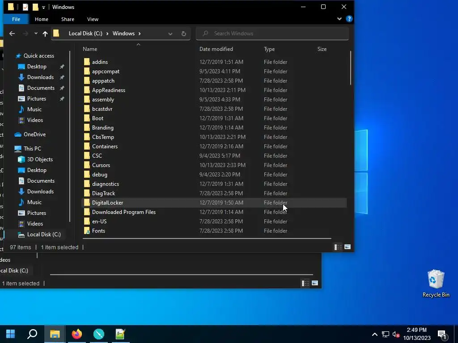This screenshot has height=343, width=458.
Task: Open recent locations dropdown arrow
Action: (x=36, y=33)
